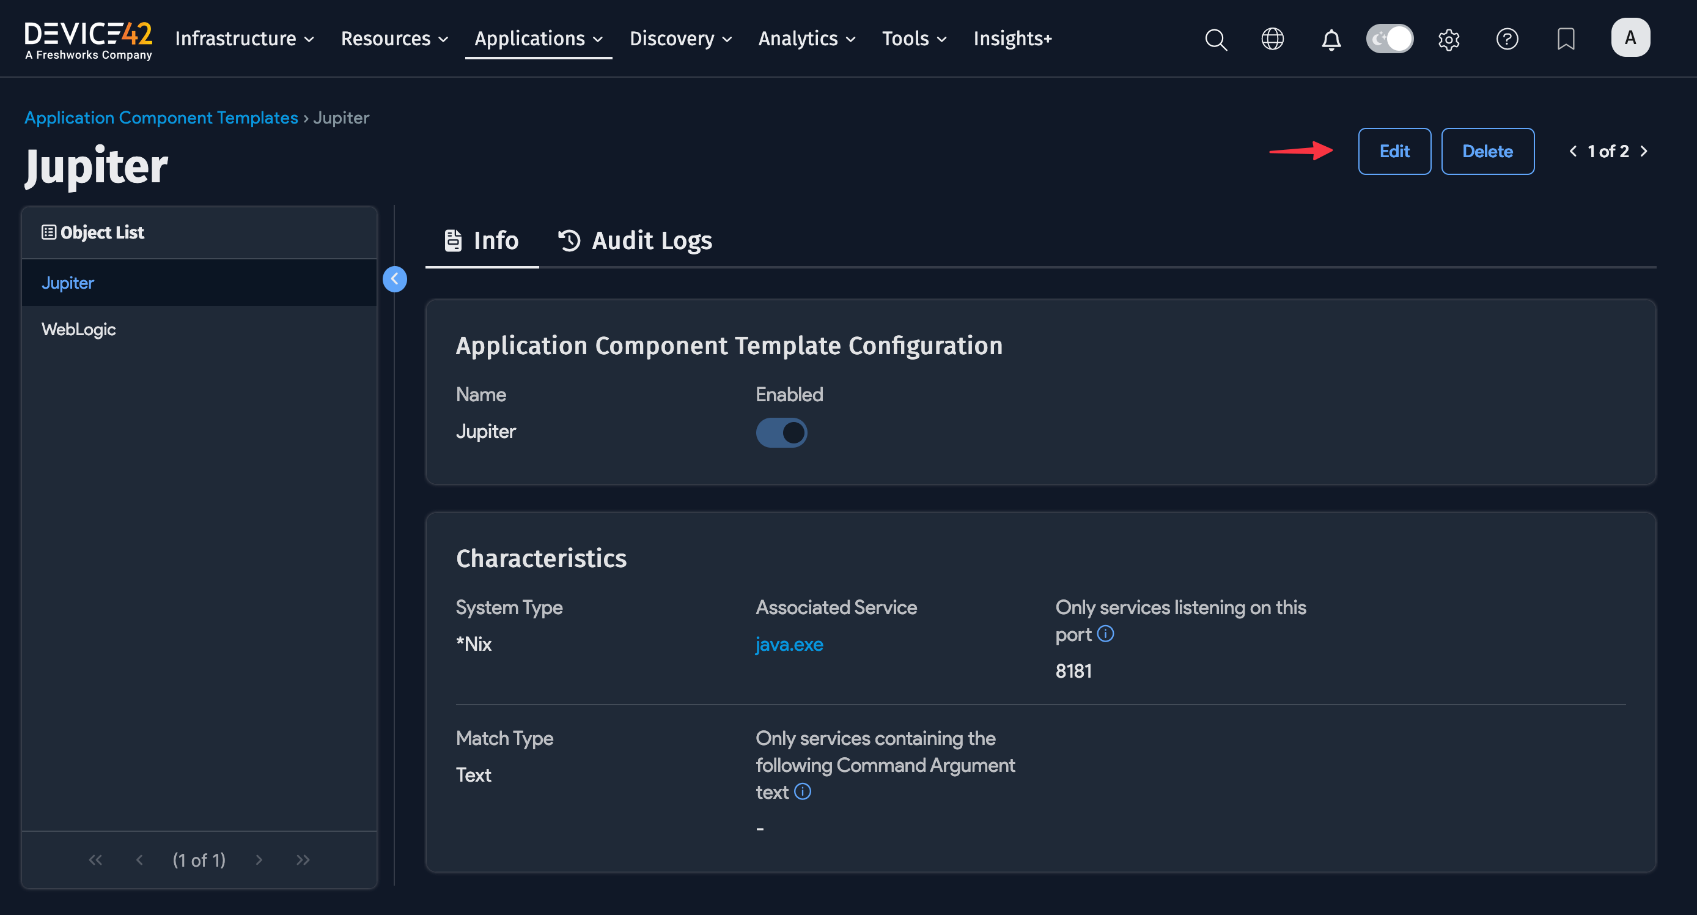Viewport: 1697px width, 915px height.
Task: Toggle dark mode switch
Action: 1390,39
